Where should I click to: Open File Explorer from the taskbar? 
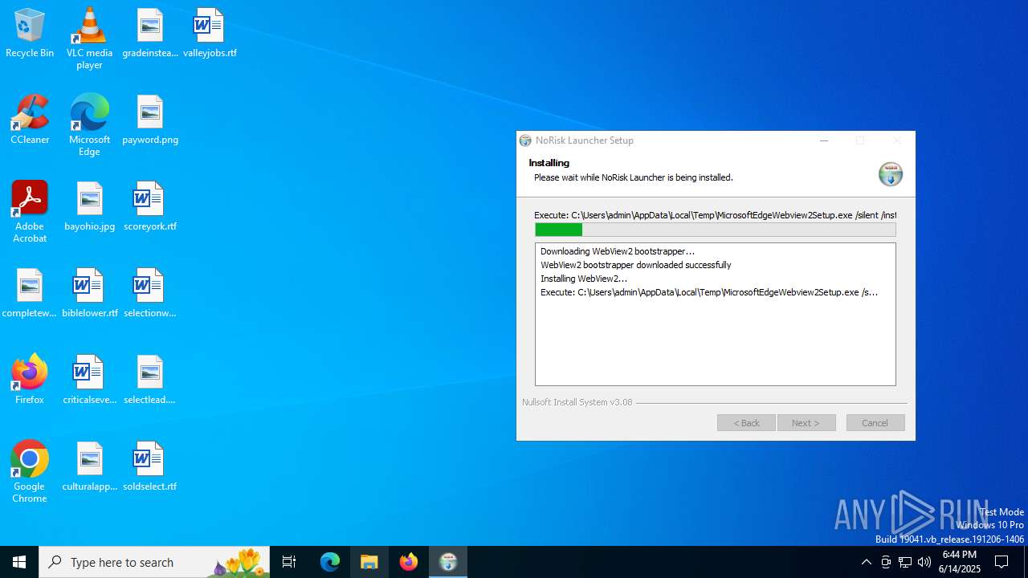369,562
